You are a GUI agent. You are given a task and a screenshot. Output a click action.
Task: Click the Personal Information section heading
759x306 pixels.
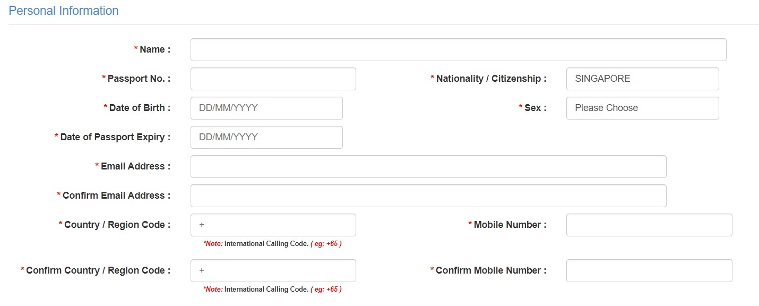64,11
